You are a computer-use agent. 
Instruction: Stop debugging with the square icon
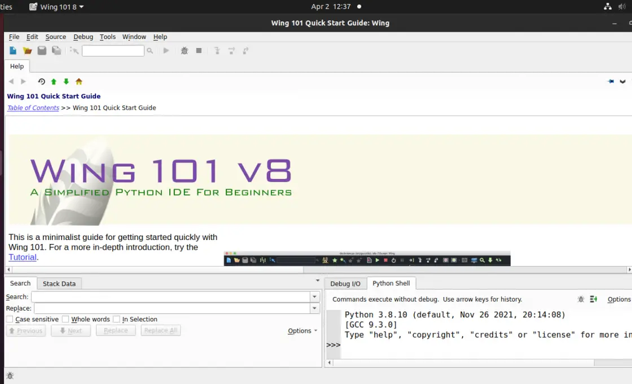(199, 50)
